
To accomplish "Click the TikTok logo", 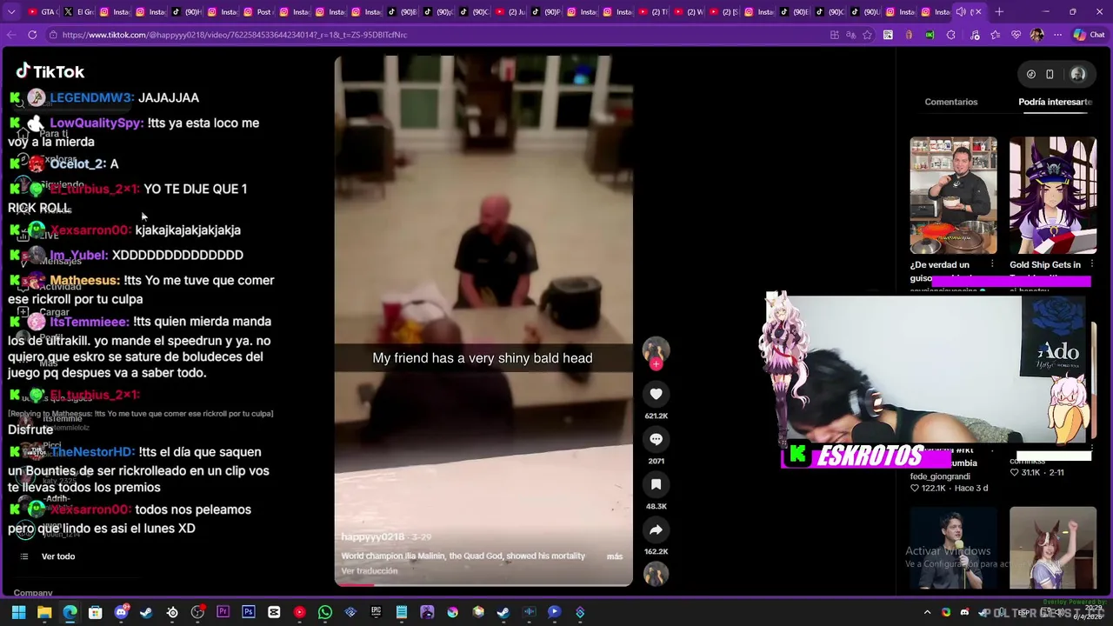I will (50, 71).
